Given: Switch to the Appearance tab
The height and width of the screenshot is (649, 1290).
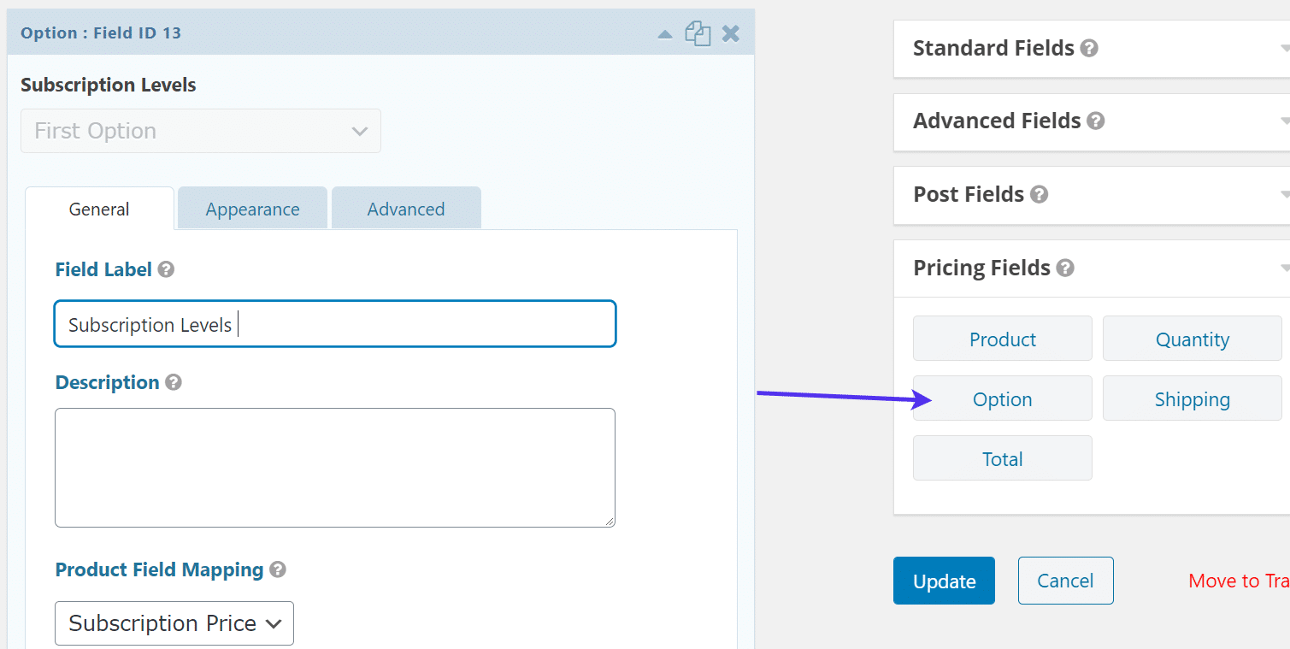Looking at the screenshot, I should pos(252,208).
